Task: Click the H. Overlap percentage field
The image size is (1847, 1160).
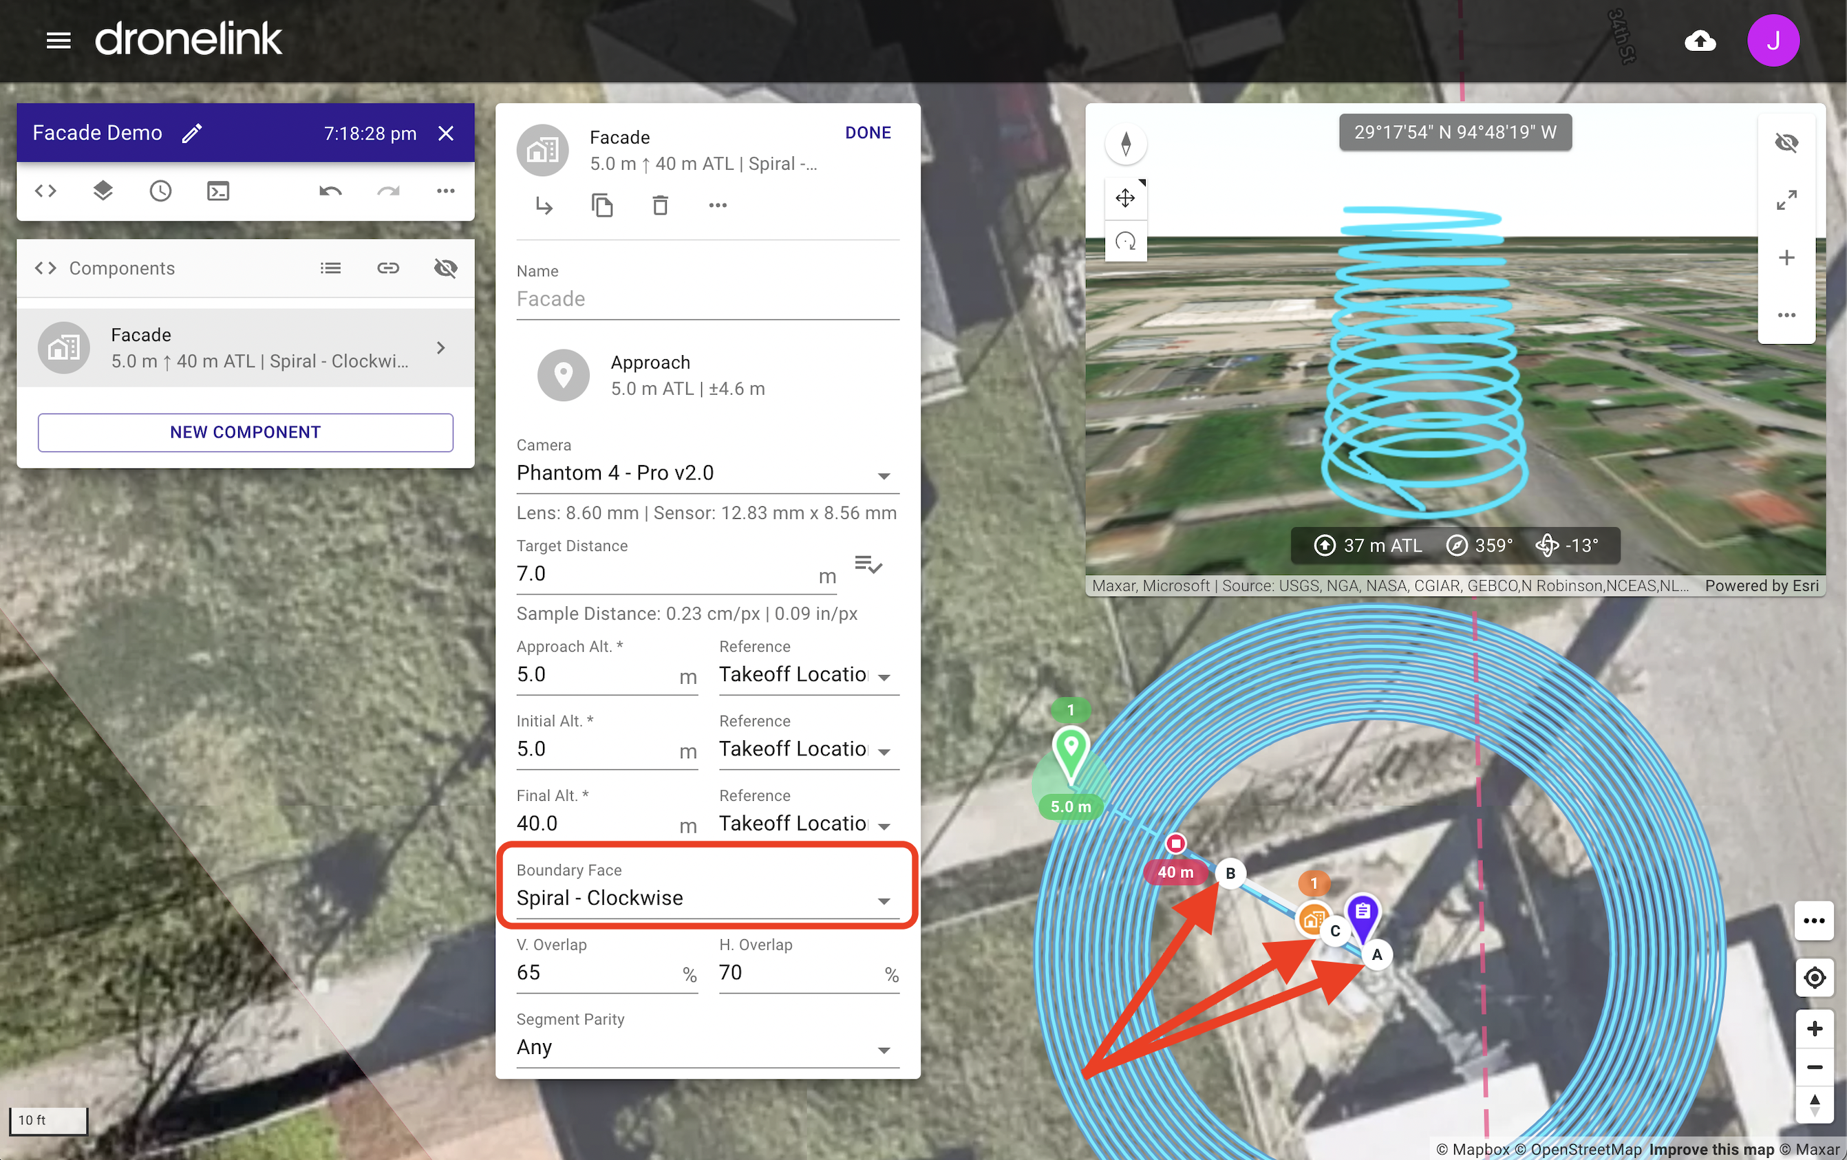Action: pos(809,974)
